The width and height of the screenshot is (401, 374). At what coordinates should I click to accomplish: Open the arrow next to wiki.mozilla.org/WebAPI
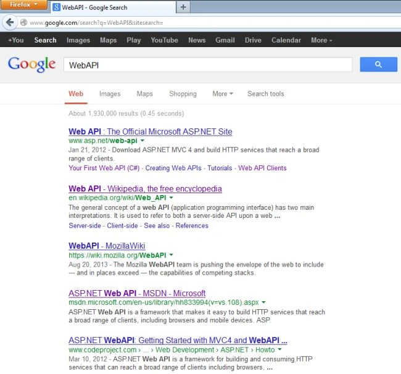[171, 255]
